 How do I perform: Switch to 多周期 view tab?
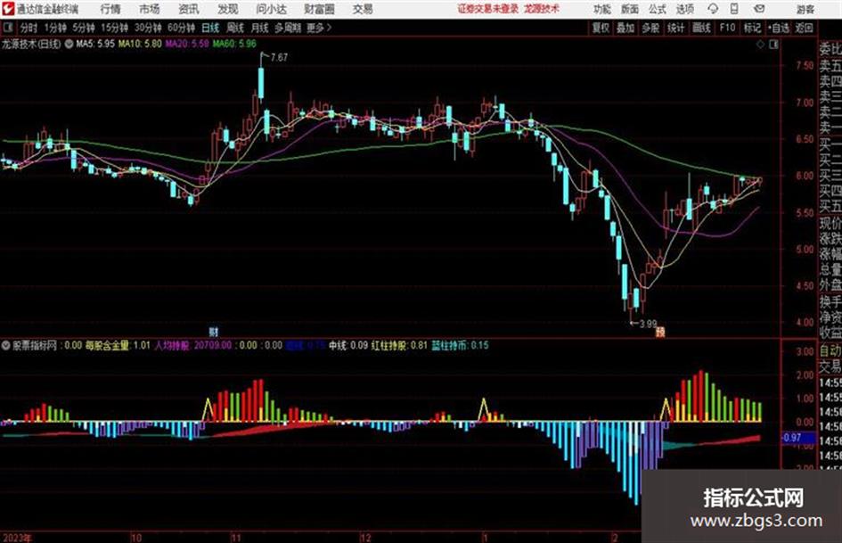coord(288,28)
